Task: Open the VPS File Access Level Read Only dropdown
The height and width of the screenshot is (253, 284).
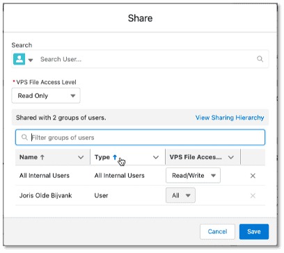Action: pyautogui.click(x=46, y=96)
